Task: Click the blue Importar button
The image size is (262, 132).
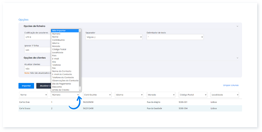Action: [x=26, y=86]
